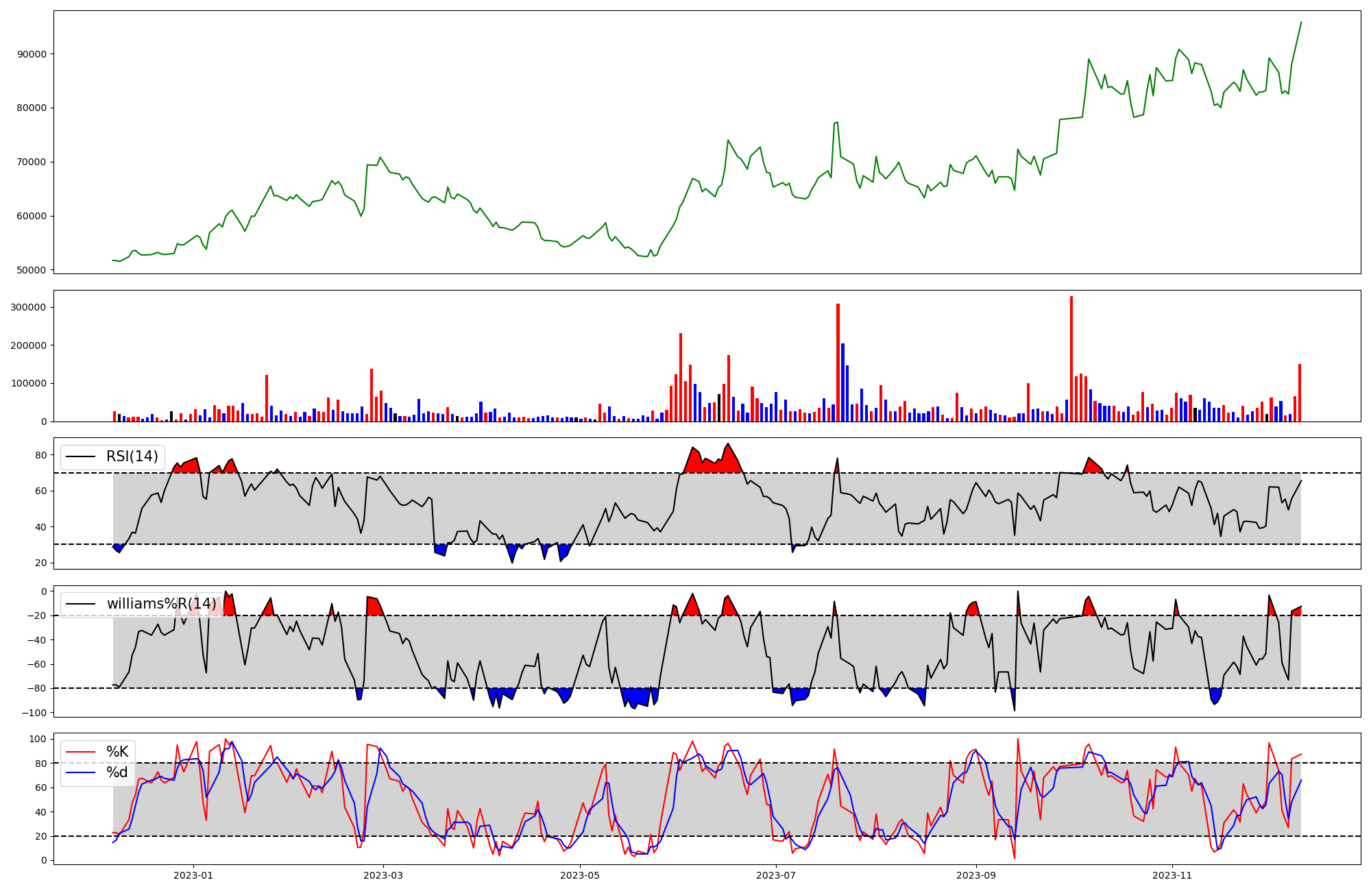The height and width of the screenshot is (891, 1371).
Task: Click the 2023-09 x-axis date label
Action: click(975, 875)
